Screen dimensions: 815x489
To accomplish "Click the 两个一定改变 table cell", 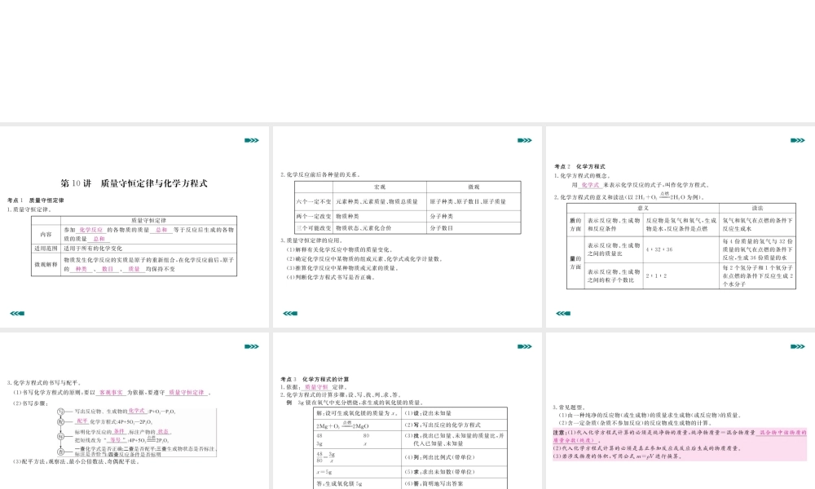I will 314,216.
